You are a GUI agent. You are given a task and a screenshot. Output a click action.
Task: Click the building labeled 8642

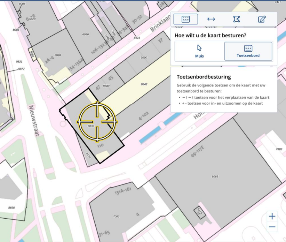point(143,84)
